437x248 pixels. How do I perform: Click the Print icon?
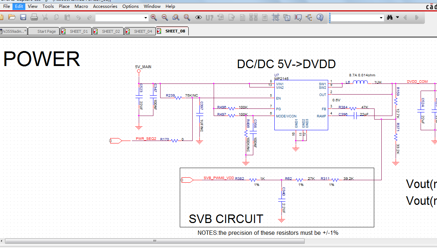click(x=34, y=17)
